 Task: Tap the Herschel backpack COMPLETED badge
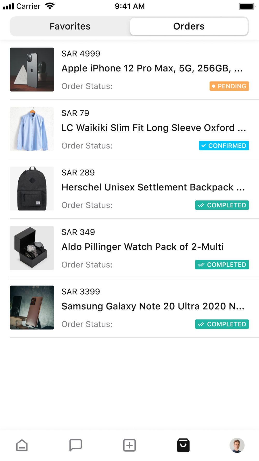[222, 205]
